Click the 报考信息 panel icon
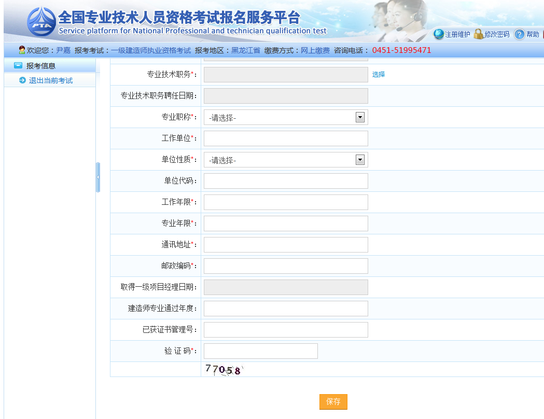 [18, 66]
